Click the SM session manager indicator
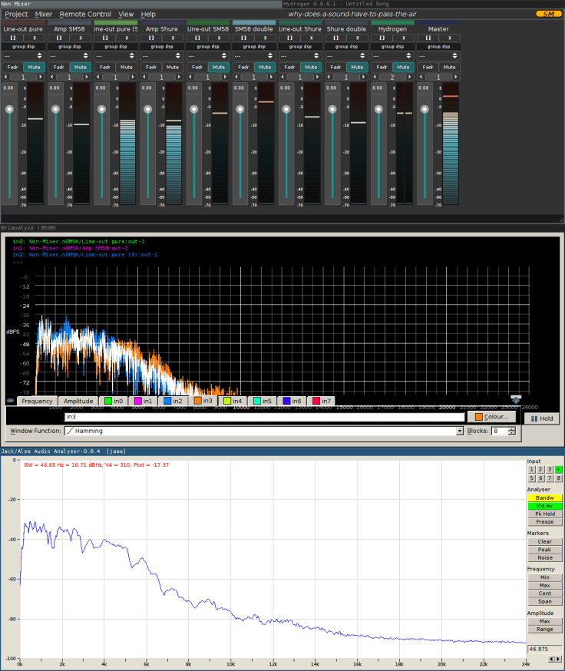The width and height of the screenshot is (565, 671). (x=548, y=14)
